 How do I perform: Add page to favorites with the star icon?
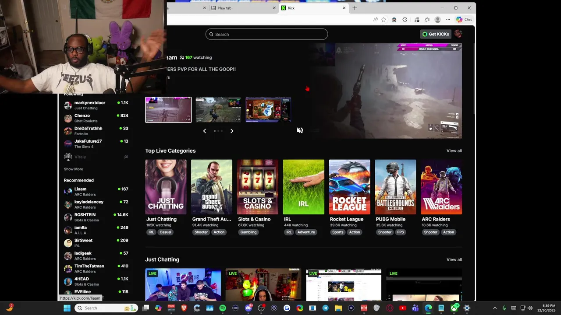click(384, 20)
